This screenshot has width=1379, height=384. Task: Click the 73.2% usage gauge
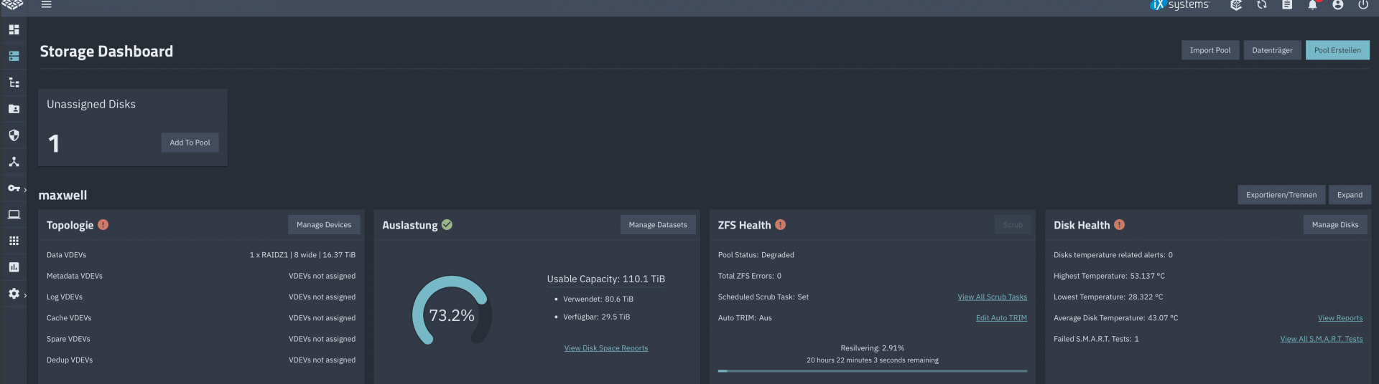click(452, 312)
